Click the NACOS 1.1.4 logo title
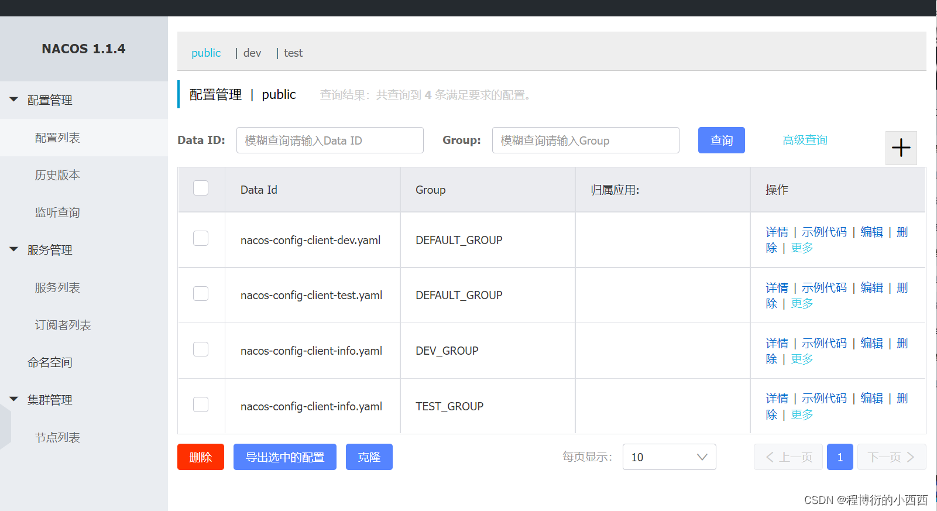 [x=83, y=49]
